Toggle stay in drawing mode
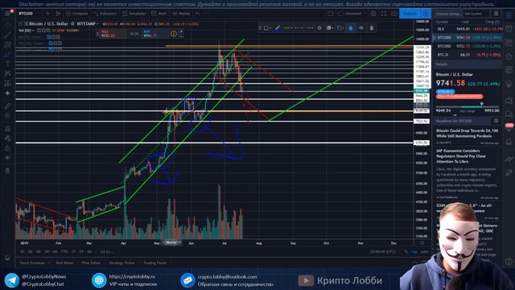The height and width of the screenshot is (290, 515). [7, 139]
